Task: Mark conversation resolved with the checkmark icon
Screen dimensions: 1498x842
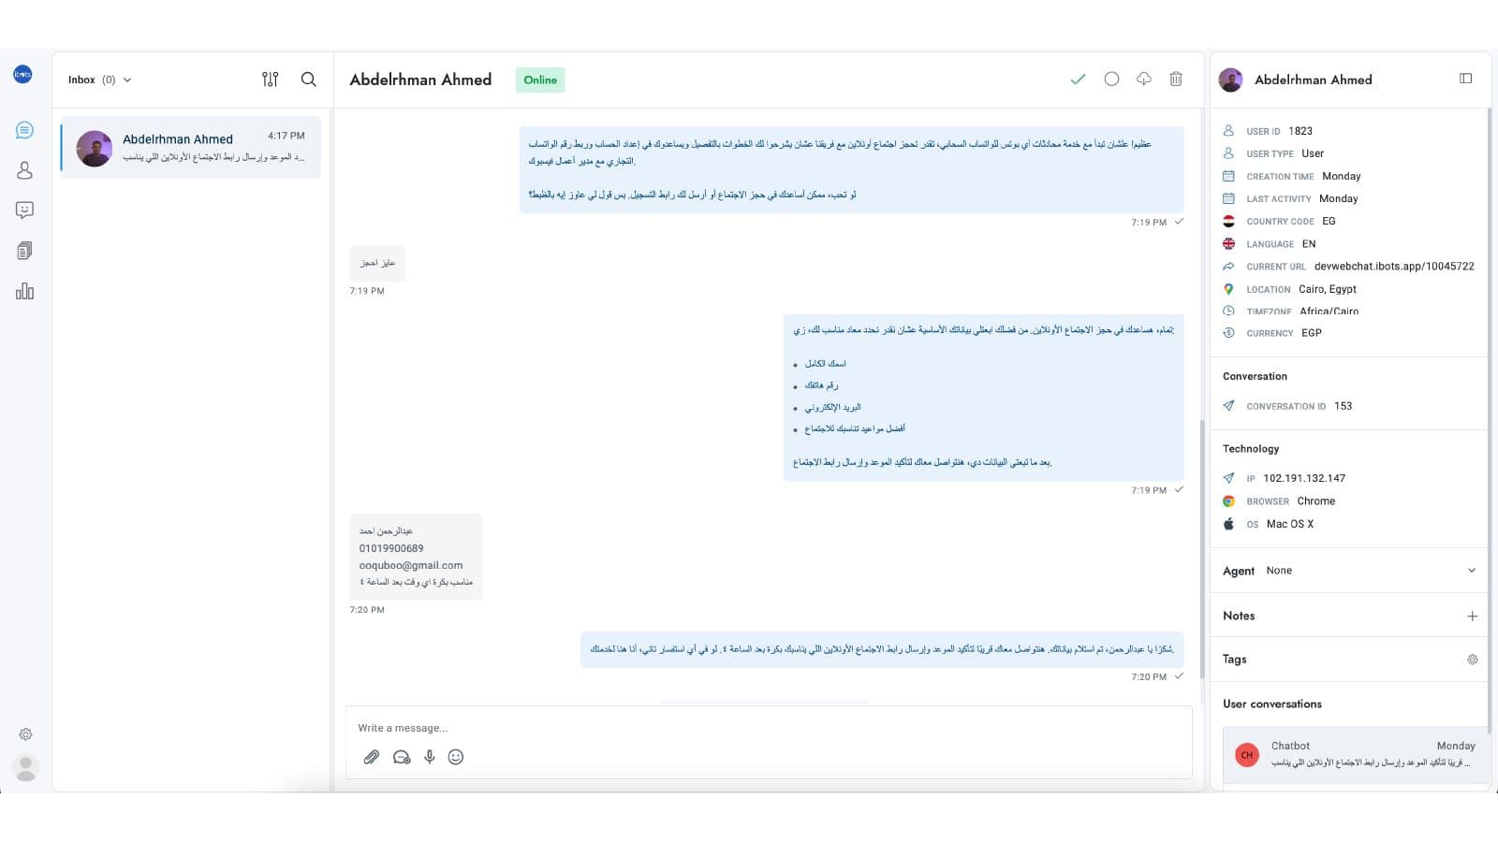Action: coord(1078,80)
